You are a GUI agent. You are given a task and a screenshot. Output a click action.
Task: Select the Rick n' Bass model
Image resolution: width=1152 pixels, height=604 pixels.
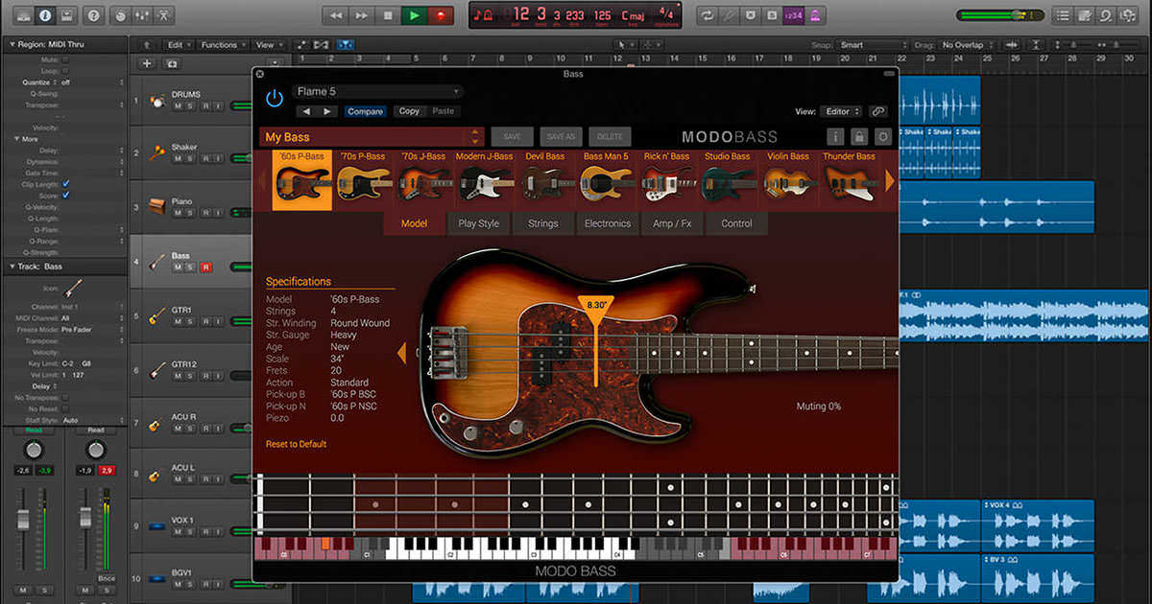coord(666,179)
